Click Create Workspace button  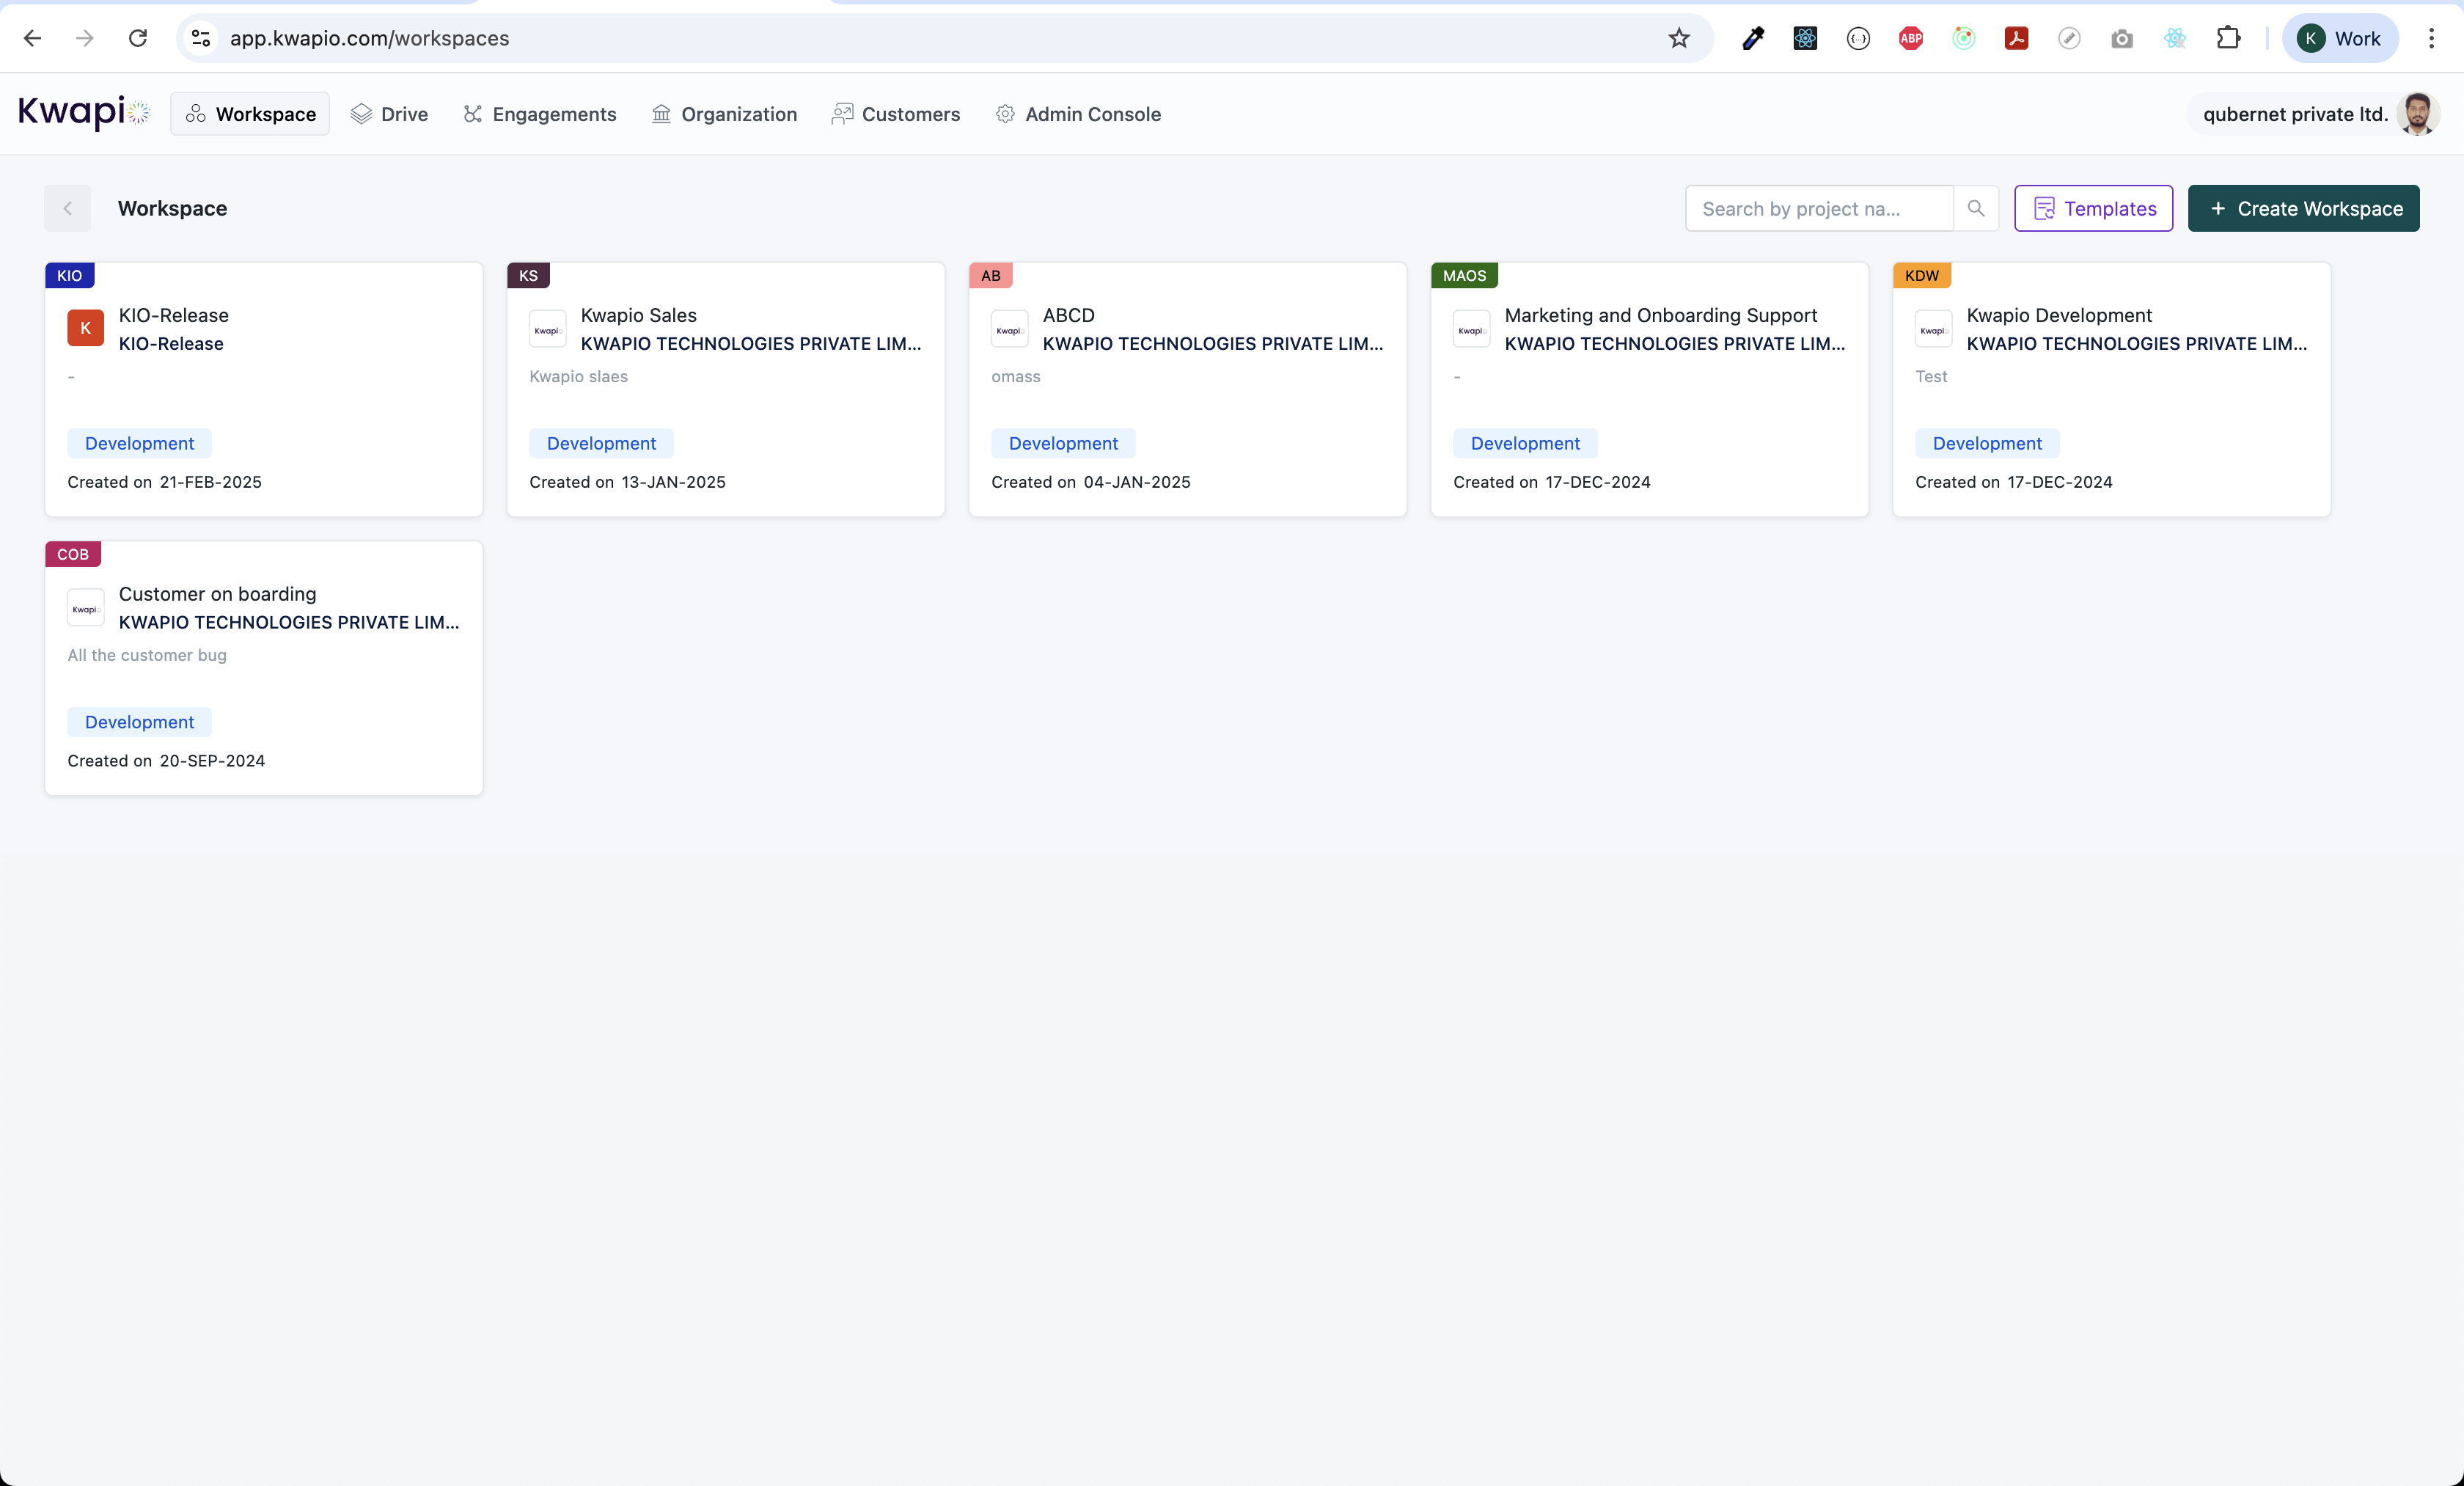pyautogui.click(x=2303, y=208)
